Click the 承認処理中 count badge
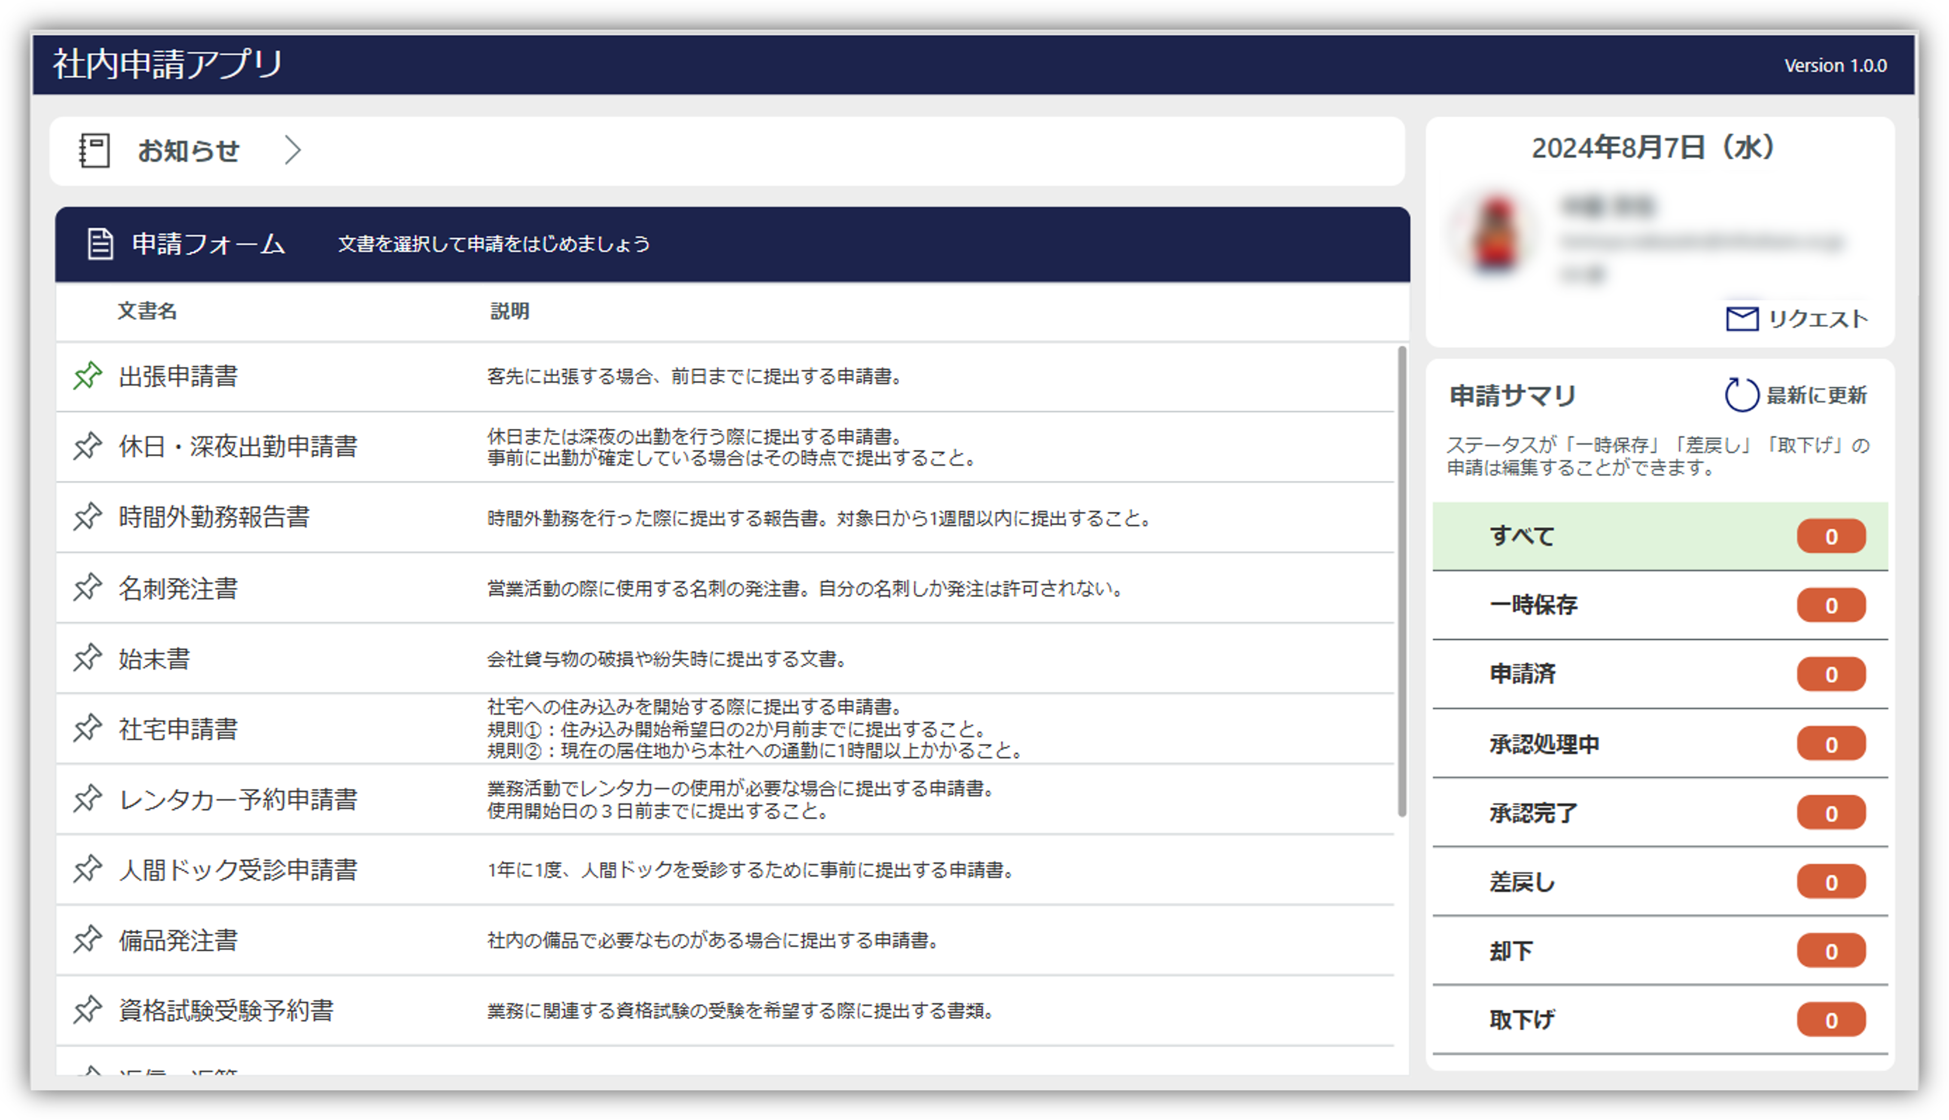 (x=1830, y=744)
